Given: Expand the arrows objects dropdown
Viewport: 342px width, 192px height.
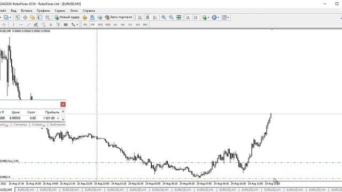Looking at the screenshot, I should coord(77,25).
